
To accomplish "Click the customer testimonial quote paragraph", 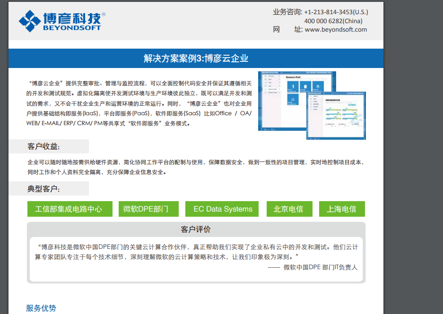I will tap(196, 252).
